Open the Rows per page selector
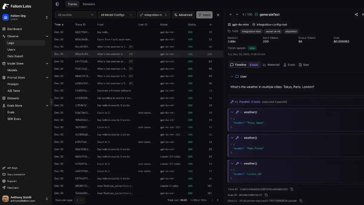This screenshot has height=205, width=364. (x=80, y=200)
